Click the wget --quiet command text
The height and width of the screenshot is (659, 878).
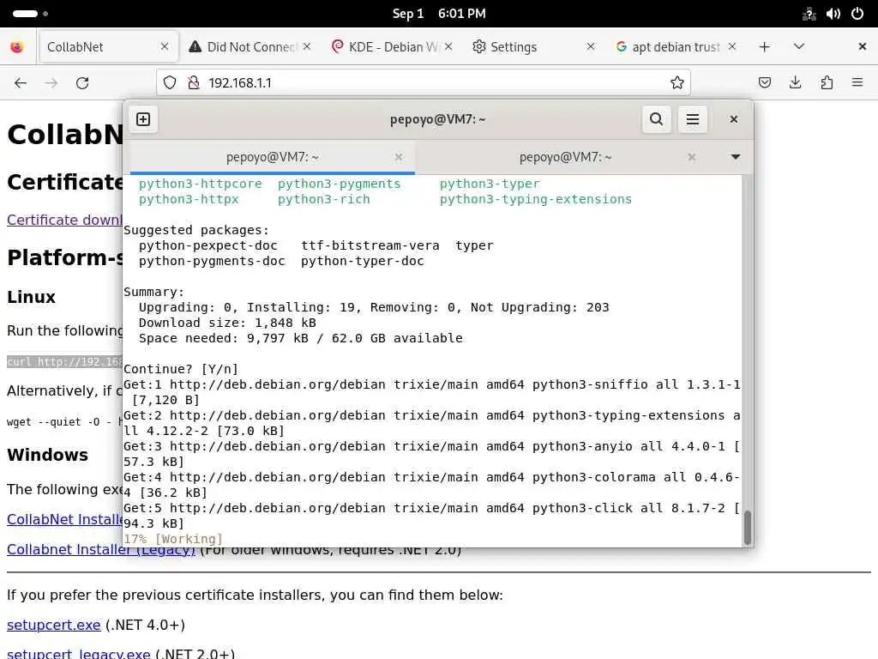point(64,422)
